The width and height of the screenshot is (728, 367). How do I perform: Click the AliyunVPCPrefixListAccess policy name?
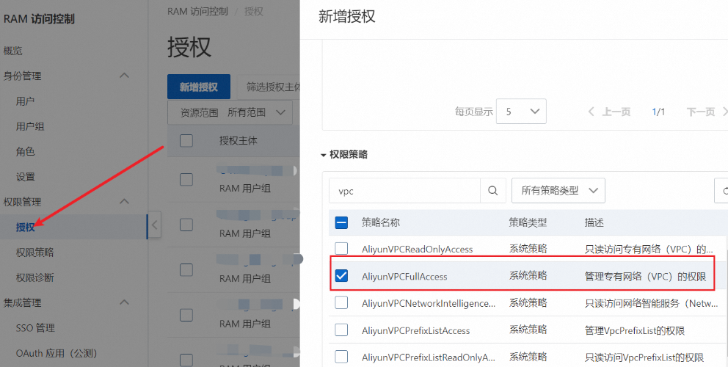(415, 331)
